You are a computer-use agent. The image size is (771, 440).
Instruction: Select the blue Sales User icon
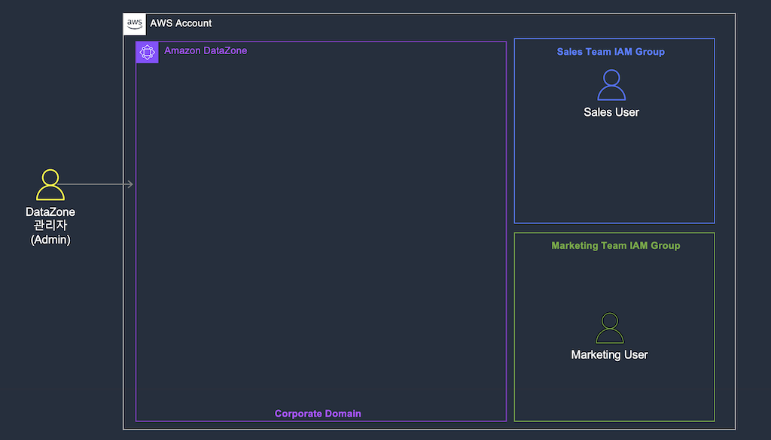(611, 85)
